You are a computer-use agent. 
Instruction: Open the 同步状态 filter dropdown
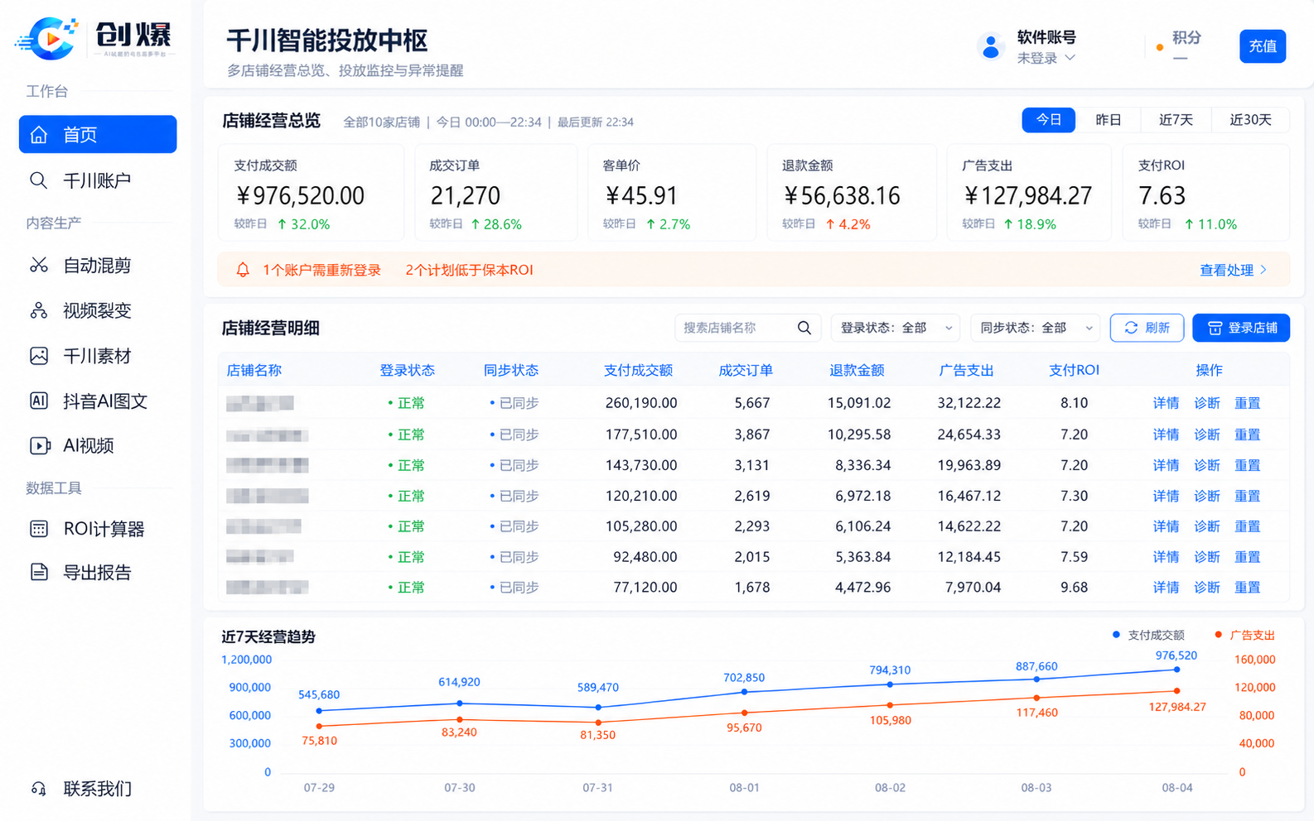point(1036,328)
